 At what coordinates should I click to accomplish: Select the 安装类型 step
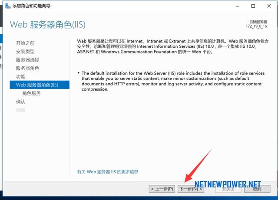point(25,52)
